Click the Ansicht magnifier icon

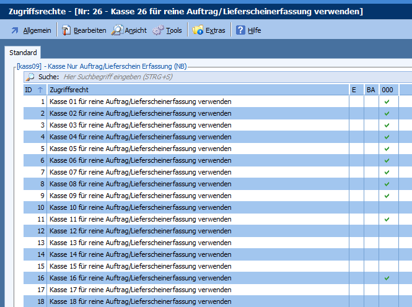[116, 30]
